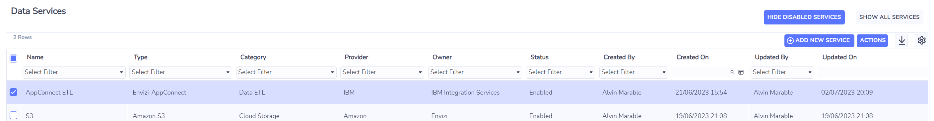Sort by the Created On column header
The height and width of the screenshot is (121, 934).
[x=692, y=57]
